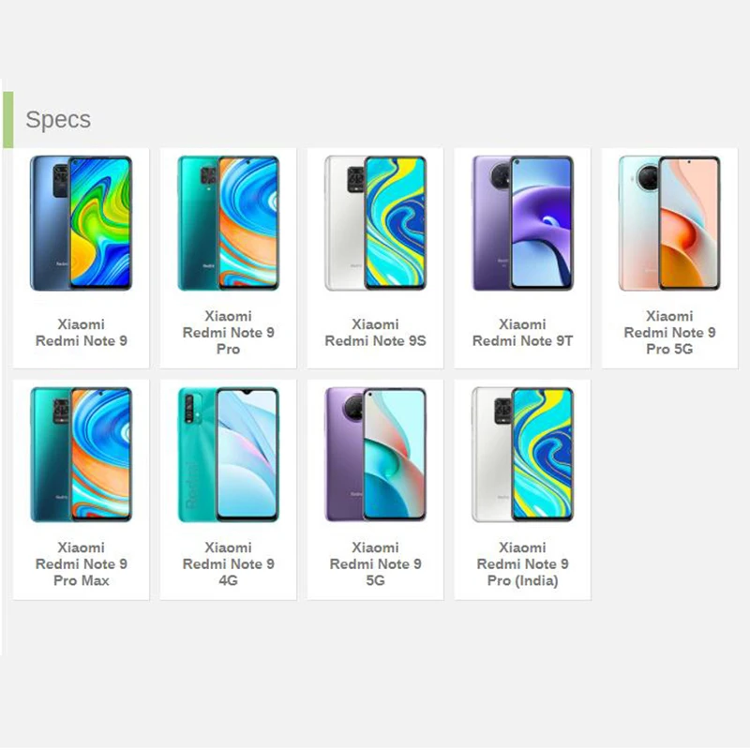Click the Xiaomi Redmi Note 9T label
750x750 pixels.
point(522,333)
